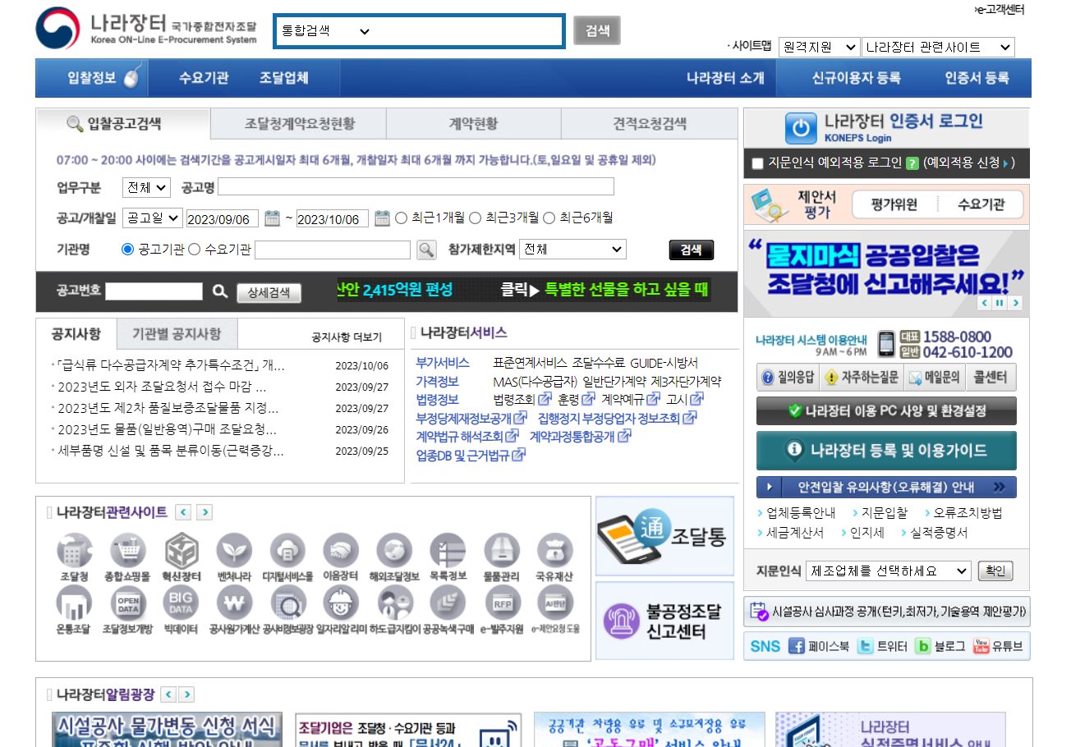Click the 공고번호 search magnifier icon
1071x747 pixels.
click(x=219, y=291)
